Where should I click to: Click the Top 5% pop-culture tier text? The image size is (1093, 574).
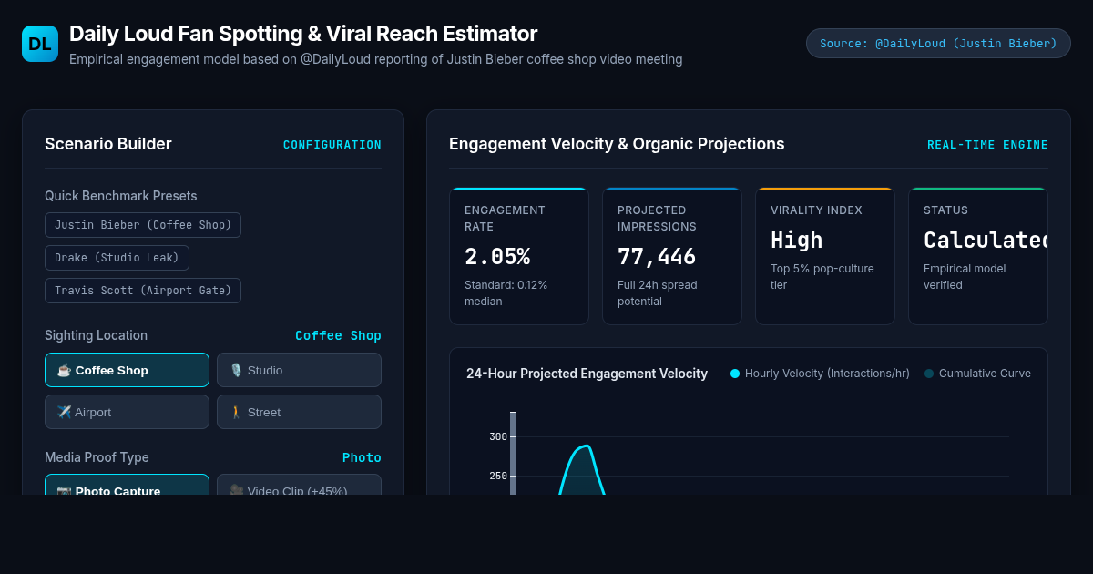pyautogui.click(x=822, y=276)
